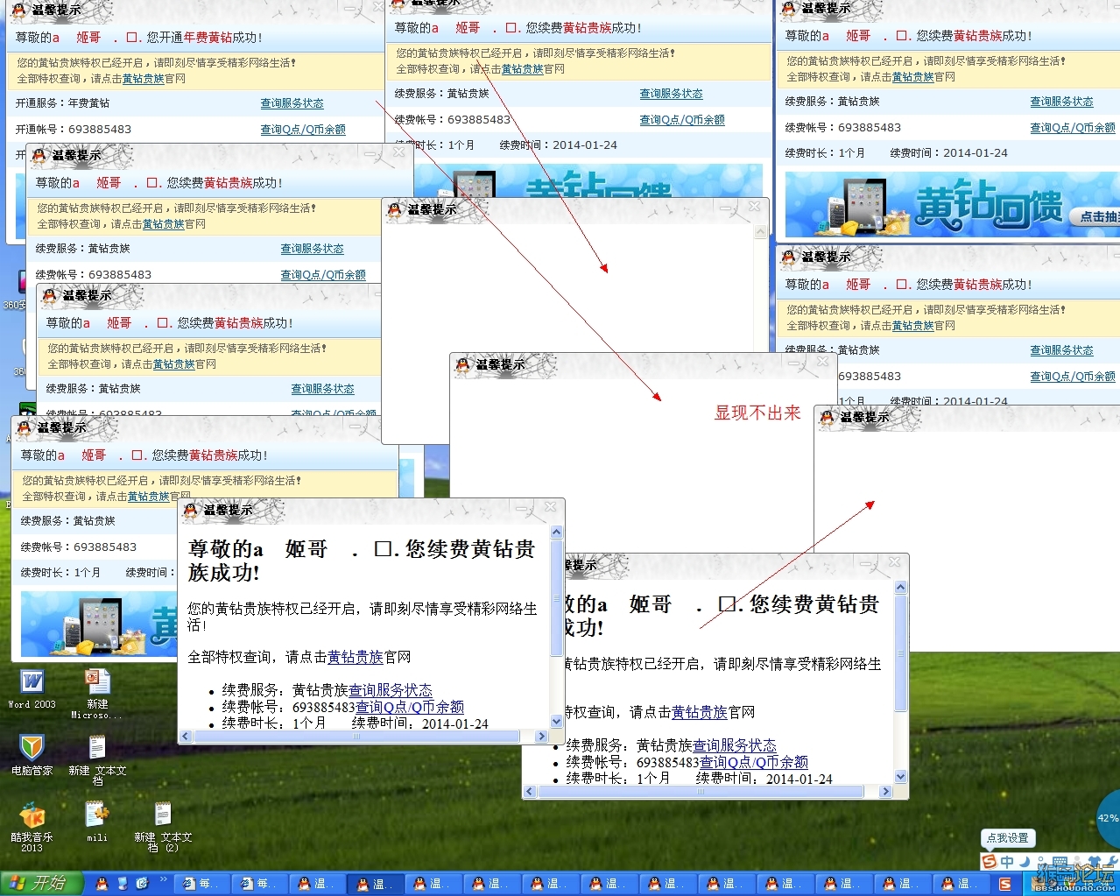Image resolution: width=1120 pixels, height=896 pixels.
Task: Click scroll-up arrow in partly covered large-text dialog
Action: pos(901,588)
